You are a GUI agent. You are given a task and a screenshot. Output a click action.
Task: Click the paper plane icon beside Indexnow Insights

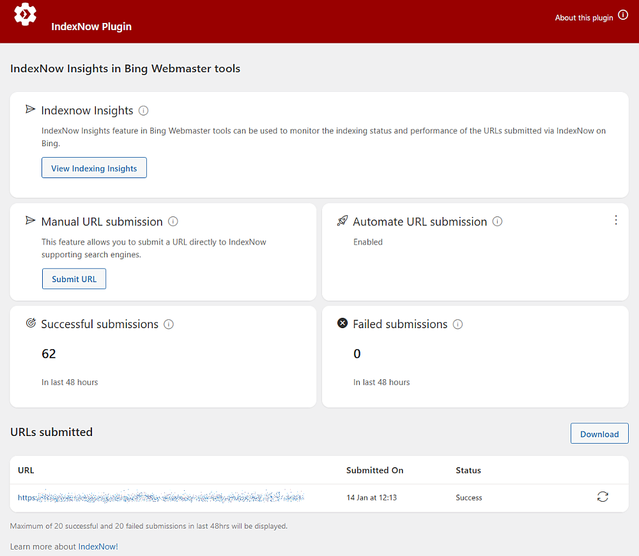tap(30, 109)
